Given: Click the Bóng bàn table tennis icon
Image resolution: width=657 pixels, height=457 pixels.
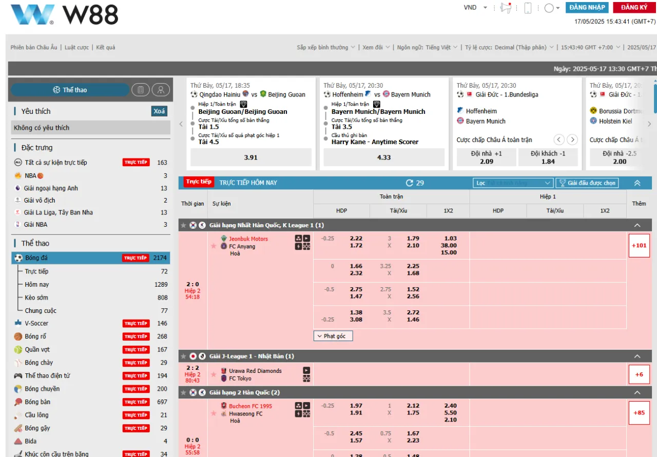Looking at the screenshot, I should coord(18,402).
